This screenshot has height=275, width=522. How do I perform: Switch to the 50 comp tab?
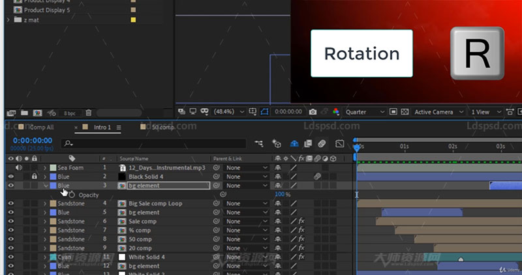tap(163, 127)
